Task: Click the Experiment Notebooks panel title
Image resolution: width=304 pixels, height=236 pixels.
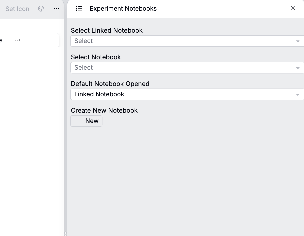Action: 123,9
